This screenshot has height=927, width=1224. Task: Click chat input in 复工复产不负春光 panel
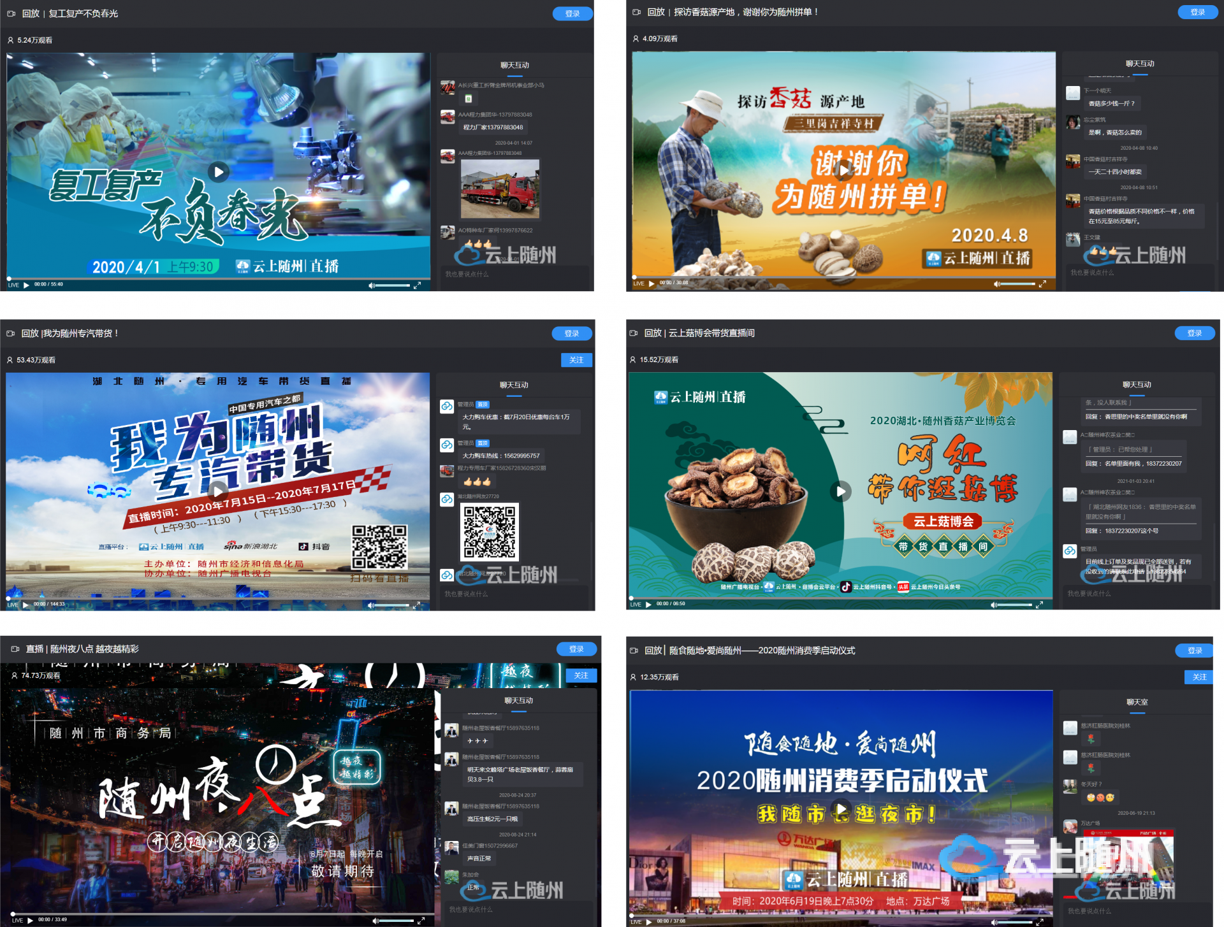coord(514,274)
